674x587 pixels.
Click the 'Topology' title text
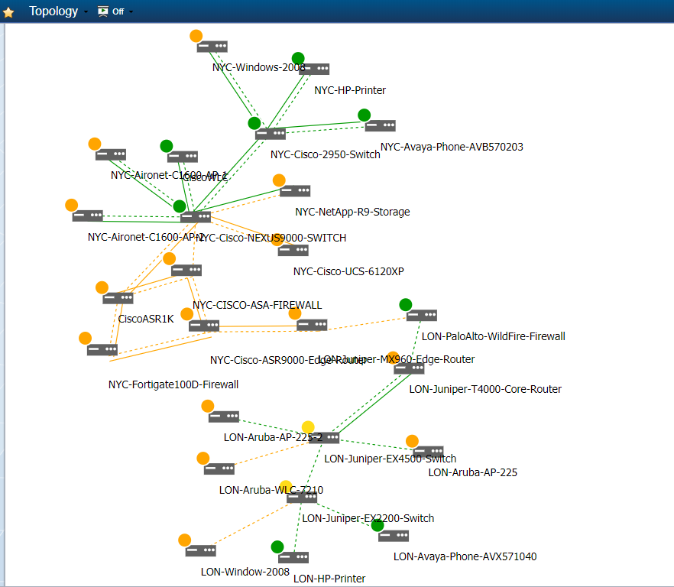tap(53, 11)
